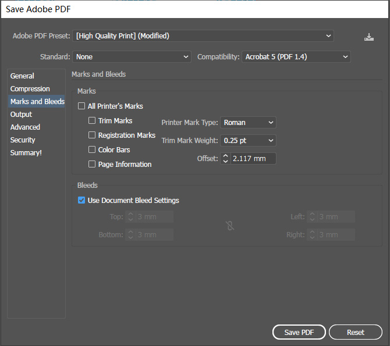Image resolution: width=390 pixels, height=346 pixels.
Task: Click the Offset label
Action: tap(207, 159)
